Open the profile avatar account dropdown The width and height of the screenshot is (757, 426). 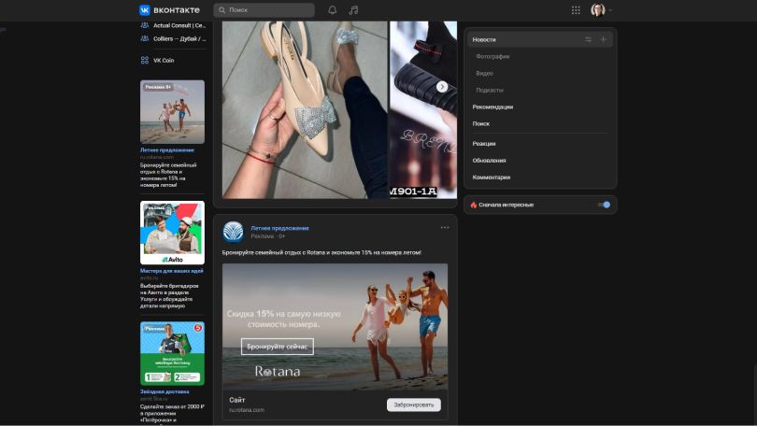click(602, 10)
